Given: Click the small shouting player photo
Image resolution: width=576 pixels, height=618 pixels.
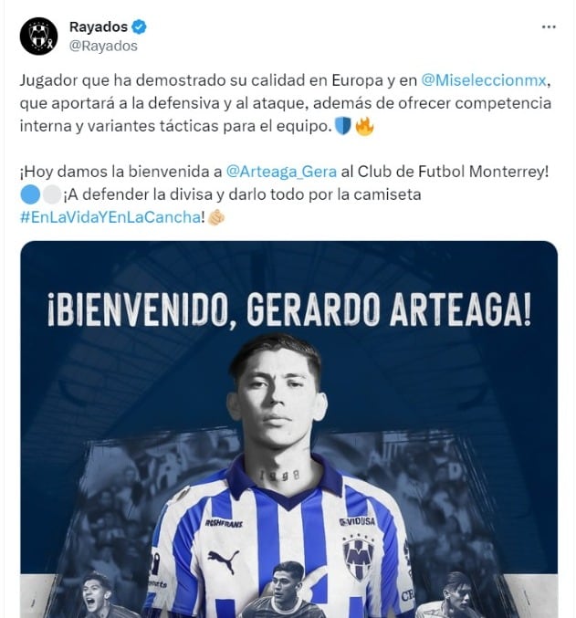Looking at the screenshot, I should (97, 595).
